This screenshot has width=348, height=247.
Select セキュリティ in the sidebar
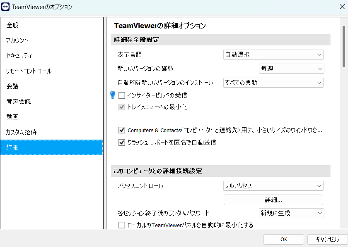[52, 55]
